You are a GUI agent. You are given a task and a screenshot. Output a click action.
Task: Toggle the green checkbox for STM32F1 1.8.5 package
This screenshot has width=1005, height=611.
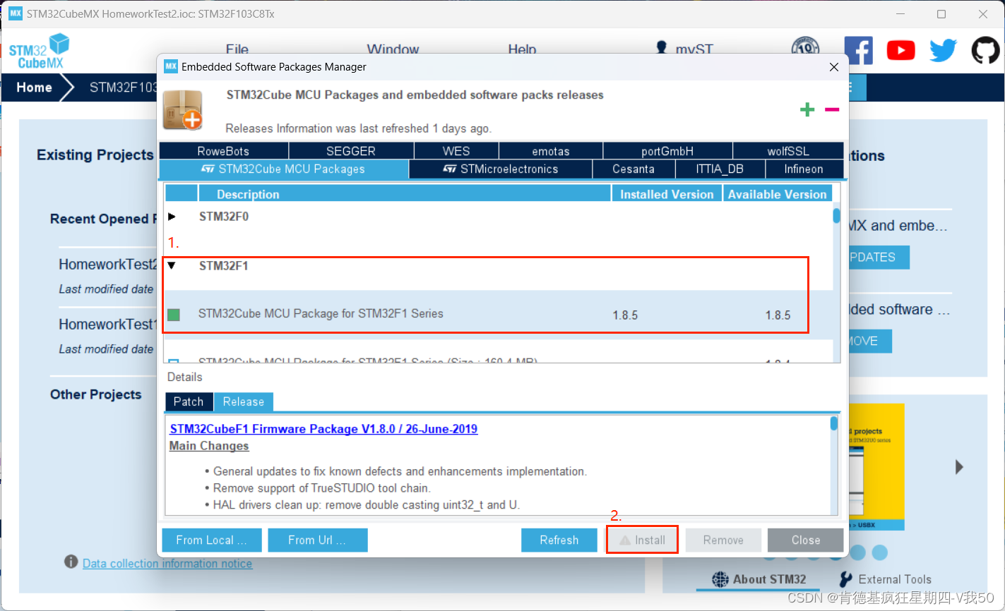pyautogui.click(x=174, y=315)
